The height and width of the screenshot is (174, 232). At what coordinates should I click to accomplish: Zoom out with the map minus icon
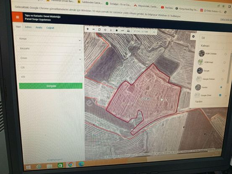tap(94, 29)
